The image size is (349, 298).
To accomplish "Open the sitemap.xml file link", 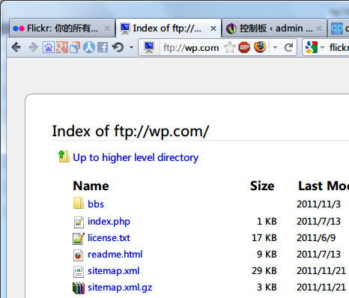I will (x=114, y=271).
